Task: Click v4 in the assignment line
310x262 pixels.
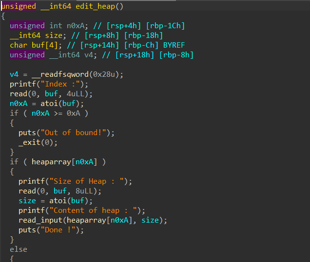Action: tap(14, 74)
